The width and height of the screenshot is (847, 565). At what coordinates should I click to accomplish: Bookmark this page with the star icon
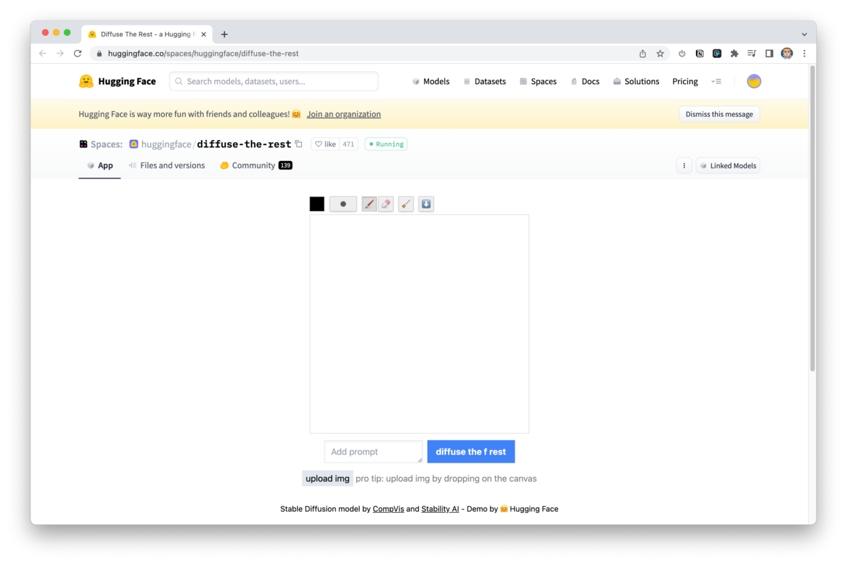click(x=660, y=53)
